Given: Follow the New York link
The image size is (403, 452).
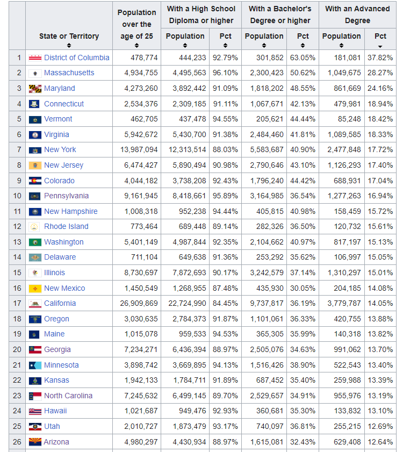Looking at the screenshot, I should tap(60, 149).
